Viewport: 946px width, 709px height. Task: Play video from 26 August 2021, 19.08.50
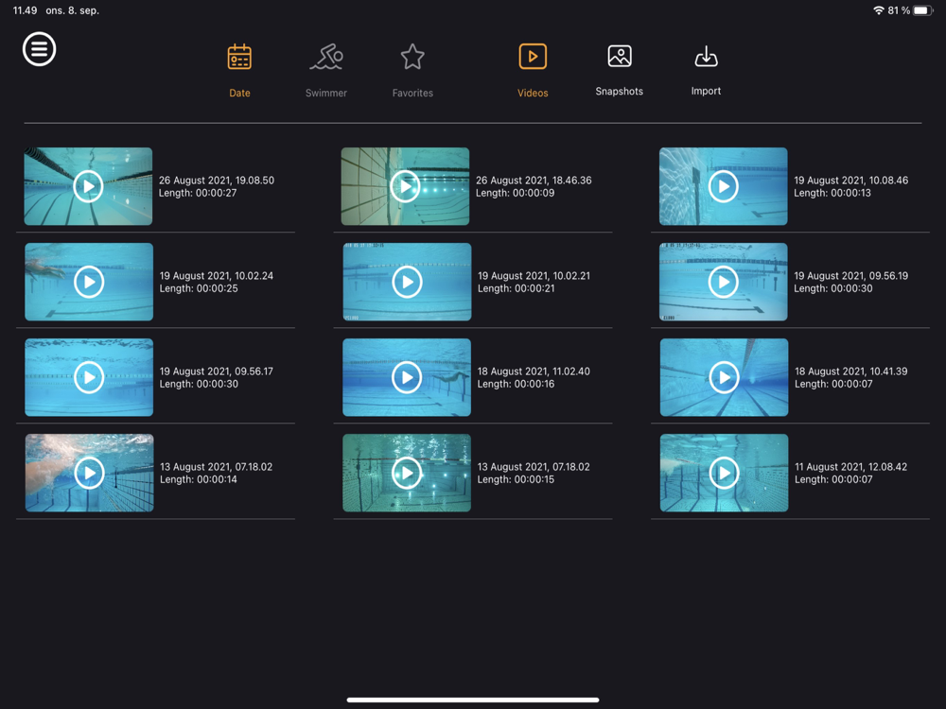[x=88, y=186]
